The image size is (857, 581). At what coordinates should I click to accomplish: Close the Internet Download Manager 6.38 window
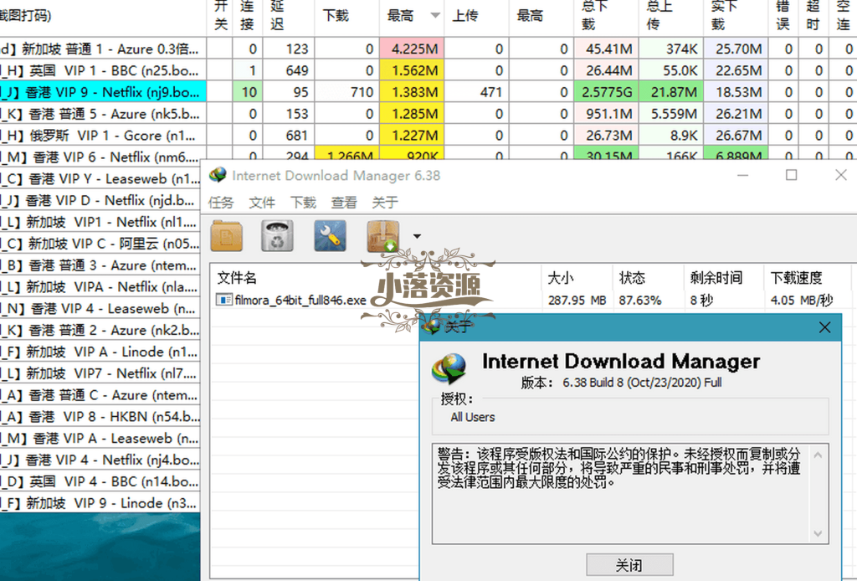point(841,175)
